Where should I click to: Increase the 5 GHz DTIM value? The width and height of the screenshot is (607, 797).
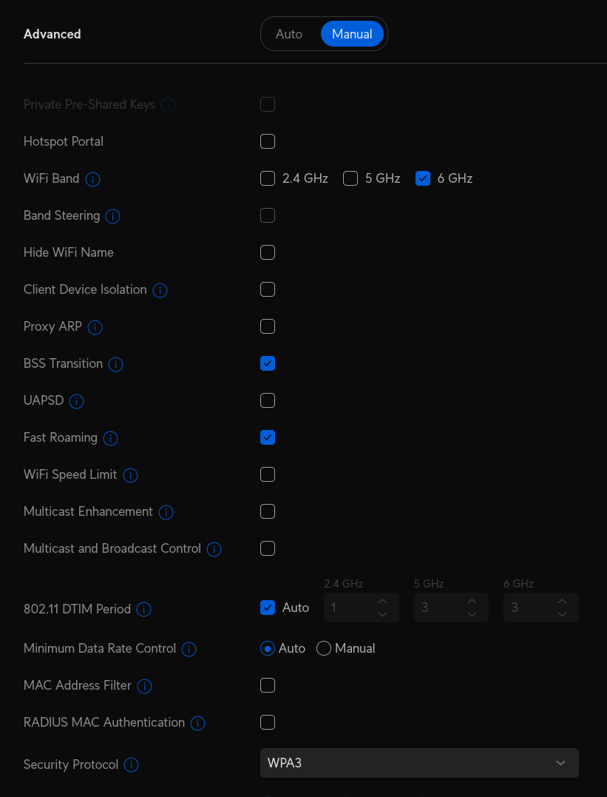click(472, 602)
